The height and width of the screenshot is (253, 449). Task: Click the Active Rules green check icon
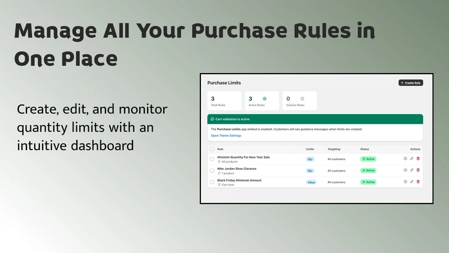264,99
